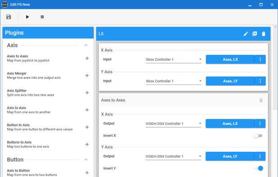
Task: Open X Axis output ViGEm device dropdown
Action: pyautogui.click(x=173, y=124)
